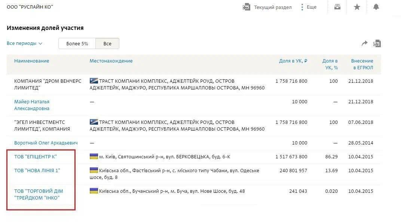The width and height of the screenshot is (401, 222).
Task: Click "ЭГЕЛ ИНВЕСТМЕНТС ЛИМИТЕД", КОМПАНИЯ name
Action: (x=42, y=125)
